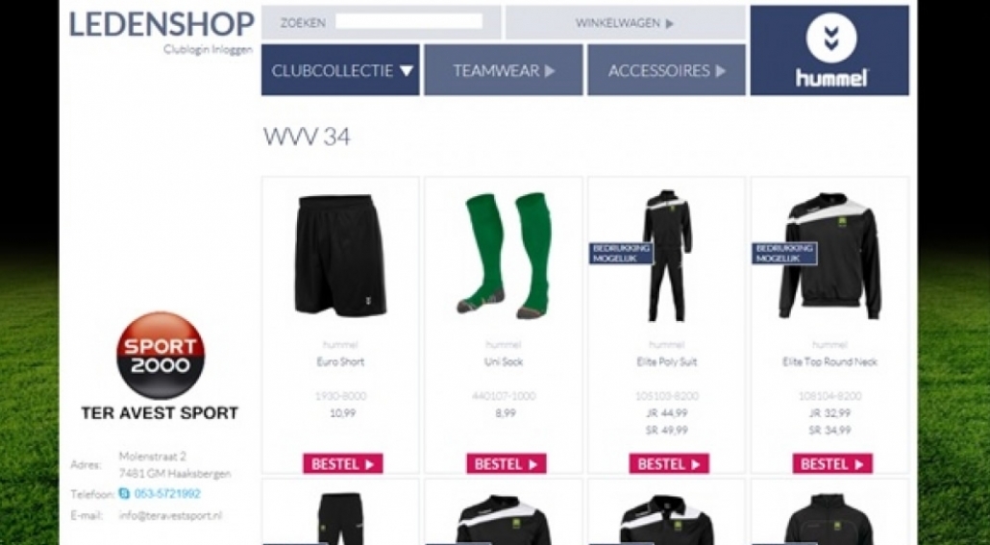Open the Winkelwagen shopping cart

[625, 23]
